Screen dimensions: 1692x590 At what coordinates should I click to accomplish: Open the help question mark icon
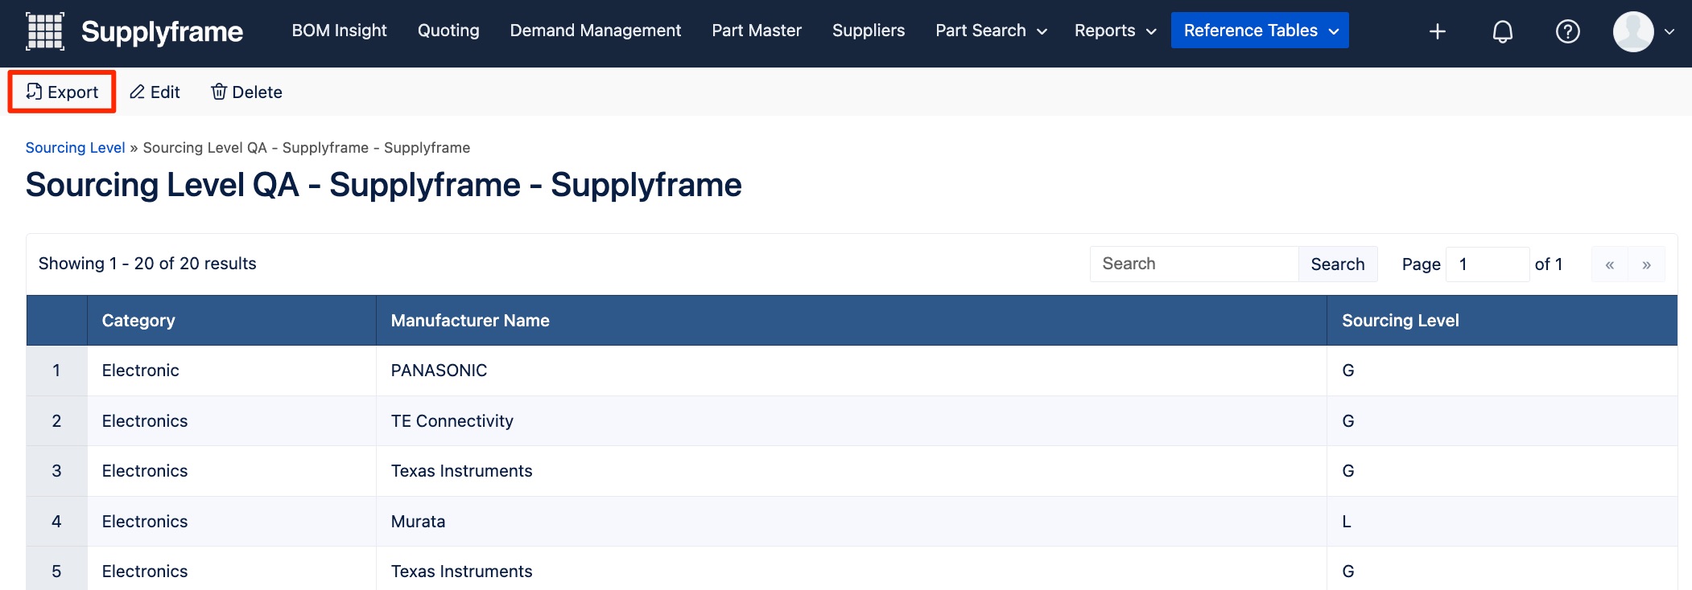click(1568, 31)
